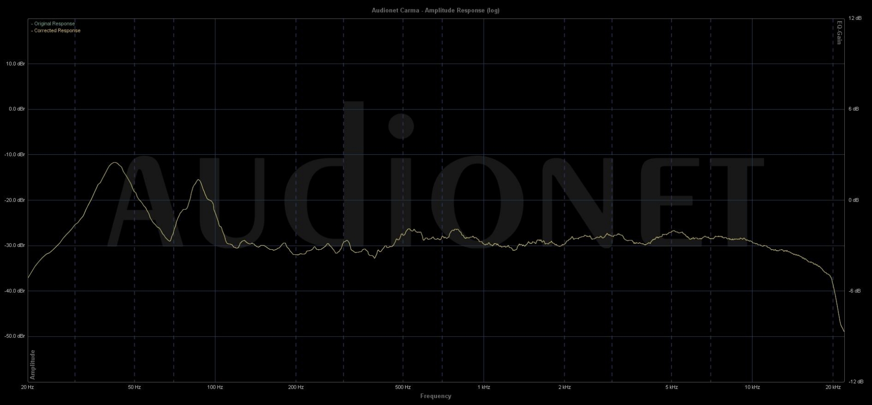
Task: Click the "500 Hz" frequency label
Action: (403, 387)
